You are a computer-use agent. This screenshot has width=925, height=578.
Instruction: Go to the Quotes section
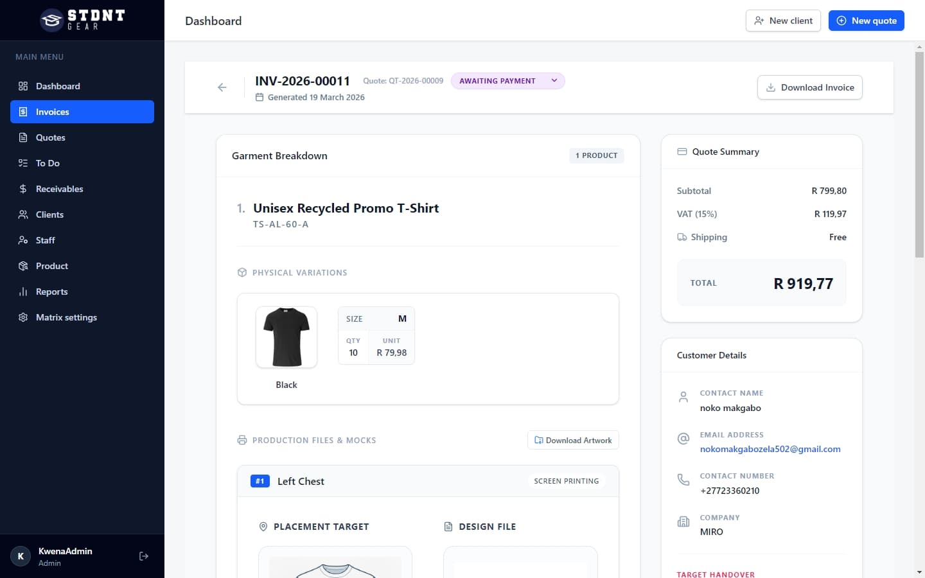[x=82, y=137]
